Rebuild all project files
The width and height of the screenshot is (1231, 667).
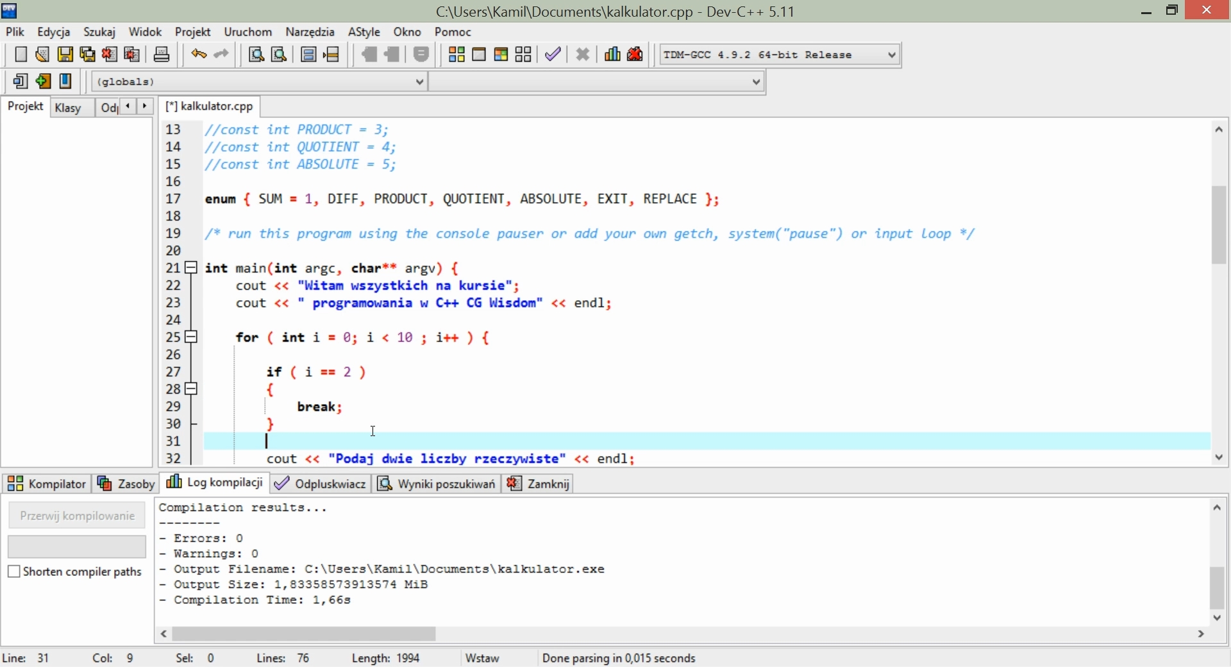(x=524, y=55)
